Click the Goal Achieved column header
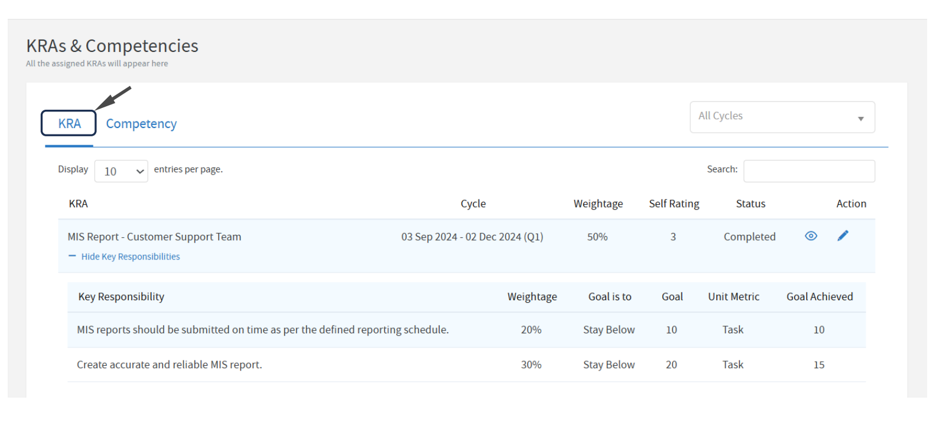The height and width of the screenshot is (423, 936). tap(819, 297)
